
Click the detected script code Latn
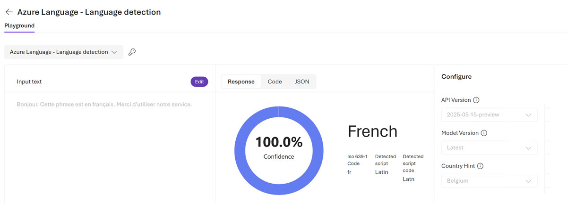408,179
